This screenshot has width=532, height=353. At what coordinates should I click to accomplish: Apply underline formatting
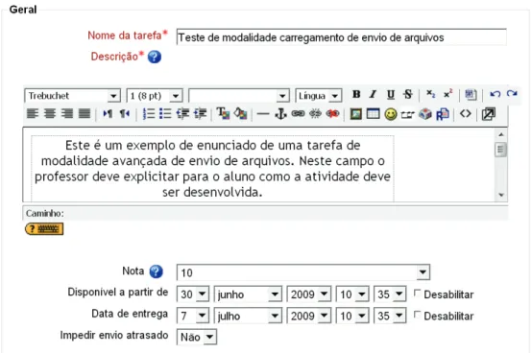tap(391, 95)
